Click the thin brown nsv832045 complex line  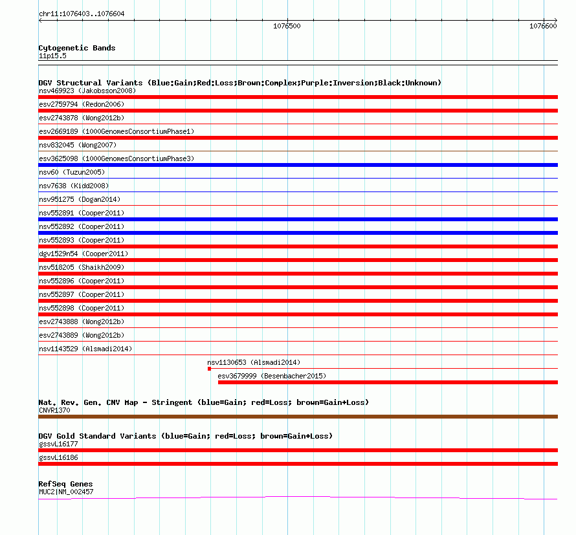point(298,151)
